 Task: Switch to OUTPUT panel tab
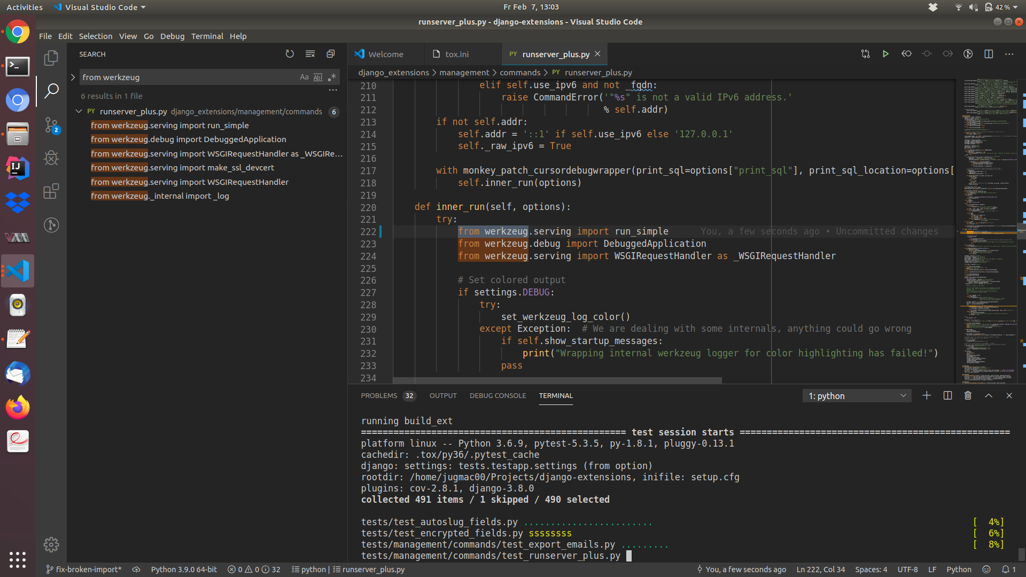443,395
